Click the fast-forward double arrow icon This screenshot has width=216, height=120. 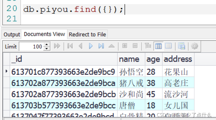pos(57,46)
